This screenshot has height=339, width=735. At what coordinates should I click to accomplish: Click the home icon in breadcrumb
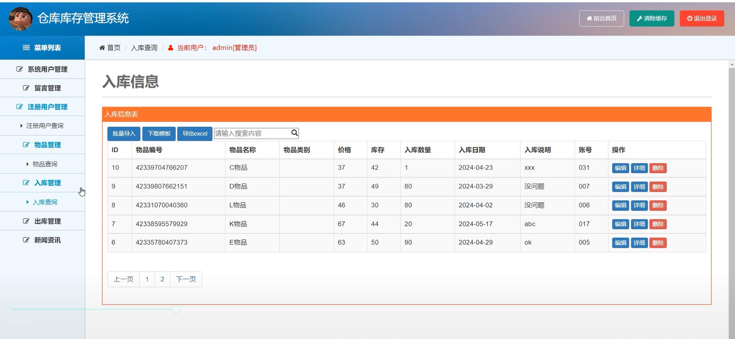[x=102, y=48]
